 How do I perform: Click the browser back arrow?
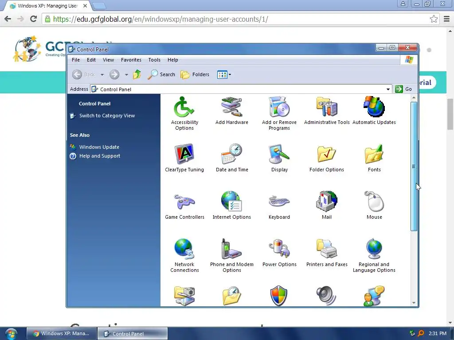point(8,19)
